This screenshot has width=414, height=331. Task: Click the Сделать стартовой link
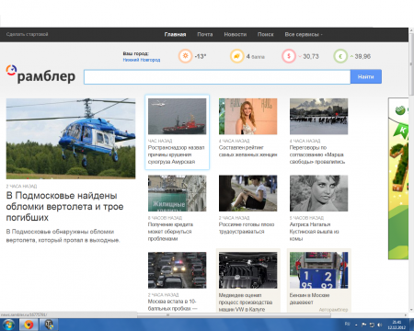[x=27, y=34]
